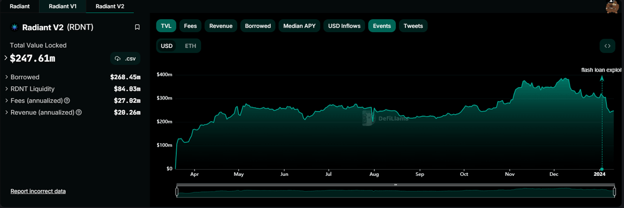Click Report incorrect data link
The image size is (624, 208).
[x=38, y=191]
